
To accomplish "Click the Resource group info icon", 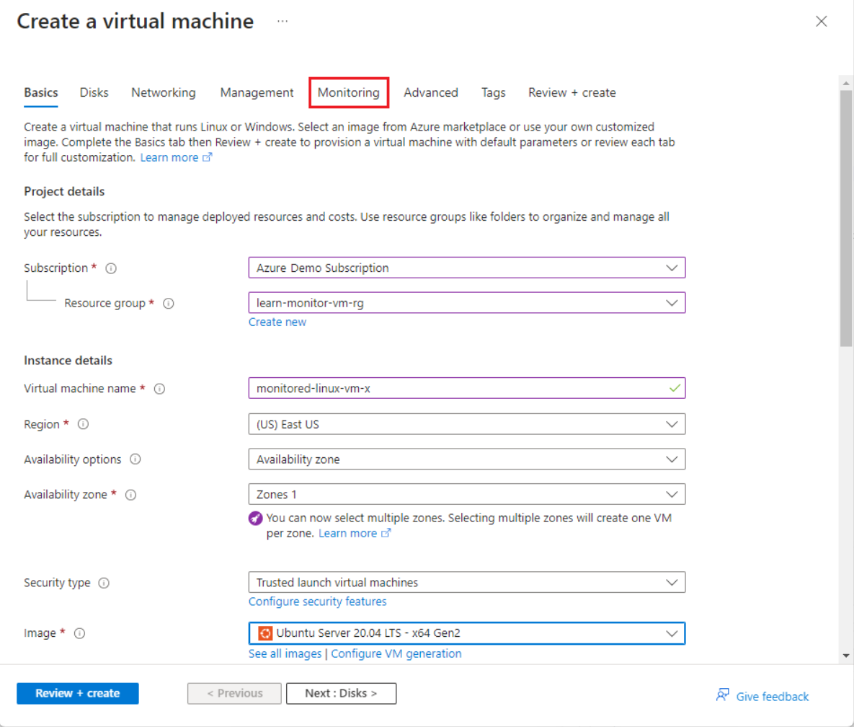I will [x=167, y=303].
